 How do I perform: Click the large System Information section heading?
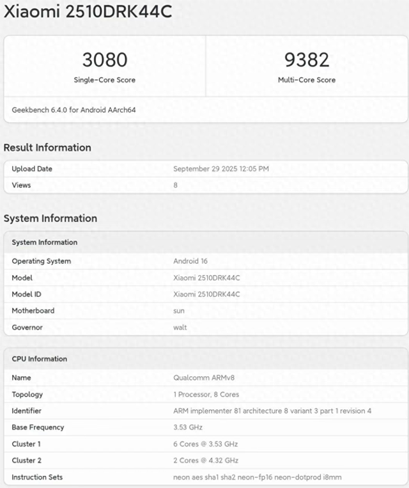(50, 218)
